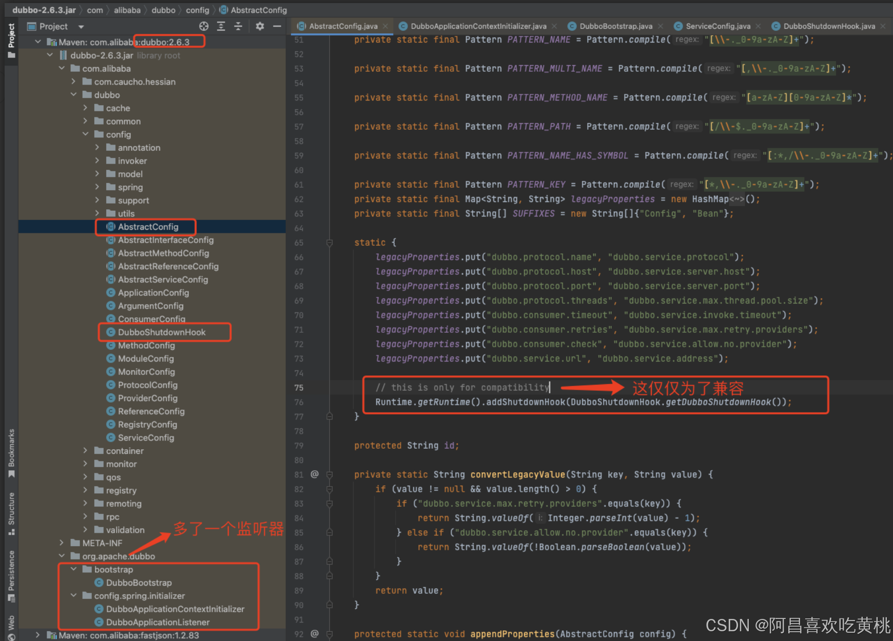Expand the annotation folder

(x=97, y=148)
